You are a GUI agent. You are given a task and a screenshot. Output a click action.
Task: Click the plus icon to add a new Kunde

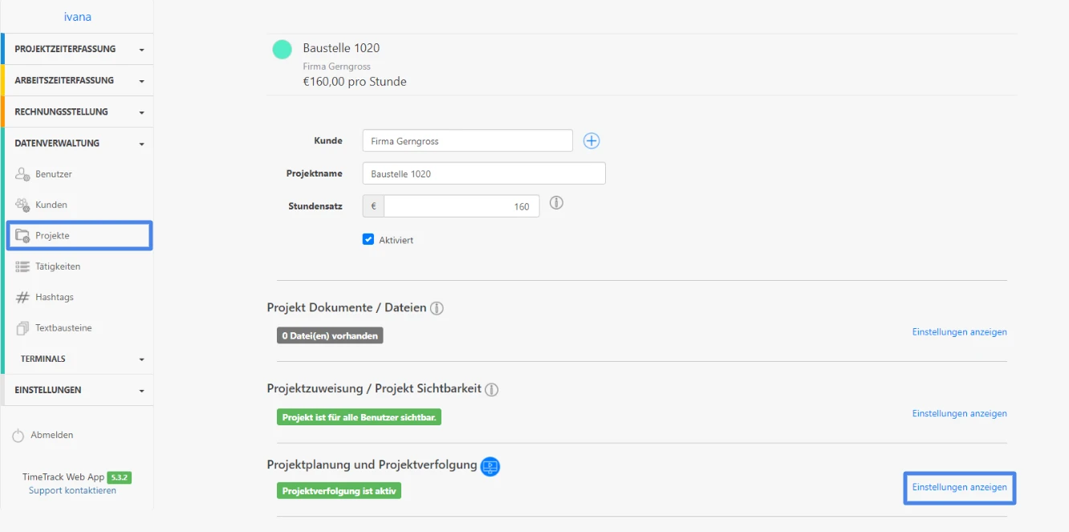tap(591, 140)
